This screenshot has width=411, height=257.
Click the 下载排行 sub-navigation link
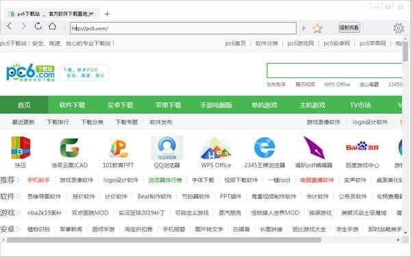[x=58, y=122]
